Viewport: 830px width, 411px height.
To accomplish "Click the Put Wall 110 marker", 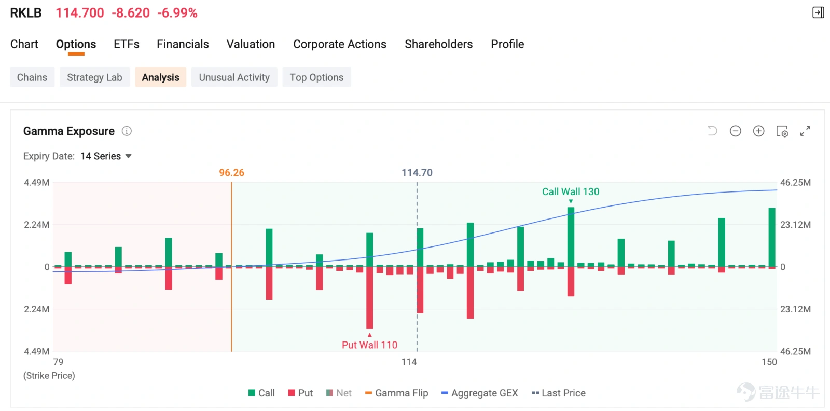I will point(370,345).
